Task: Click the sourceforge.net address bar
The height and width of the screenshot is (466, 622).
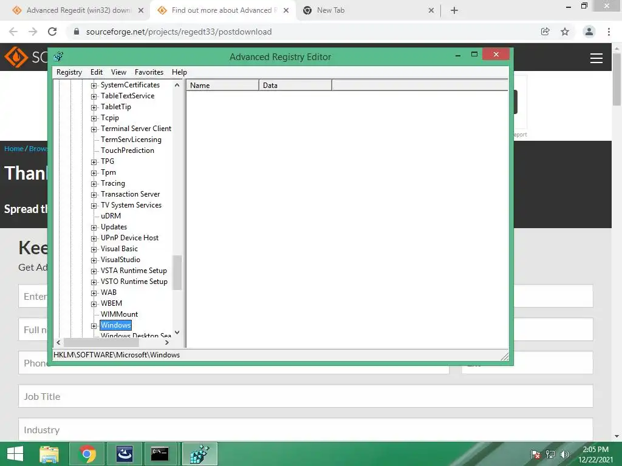Action: point(179,32)
